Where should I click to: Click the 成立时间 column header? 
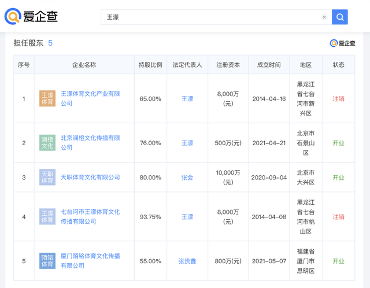tap(269, 65)
